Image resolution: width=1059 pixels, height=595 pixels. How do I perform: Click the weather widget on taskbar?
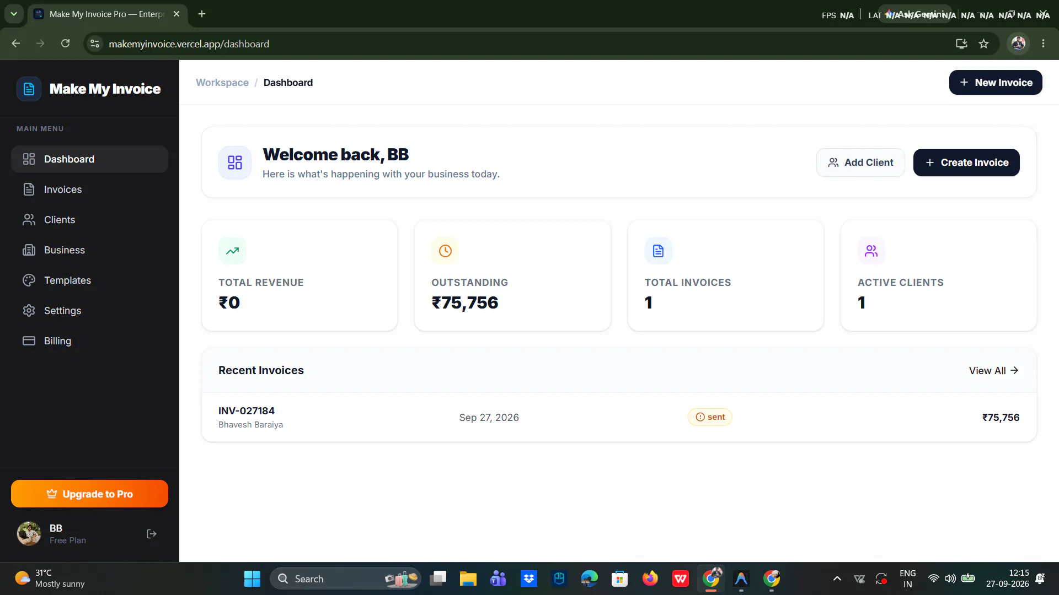pos(50,578)
